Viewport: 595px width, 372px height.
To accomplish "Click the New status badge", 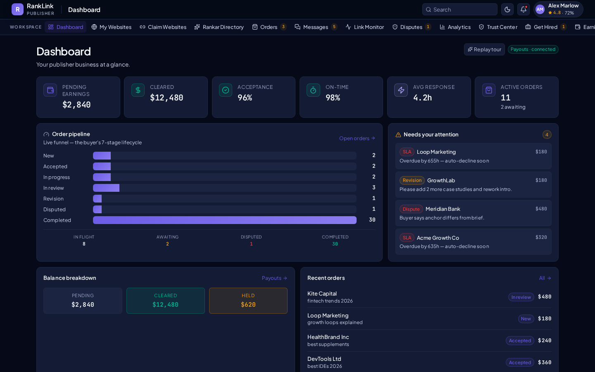I will click(526, 319).
